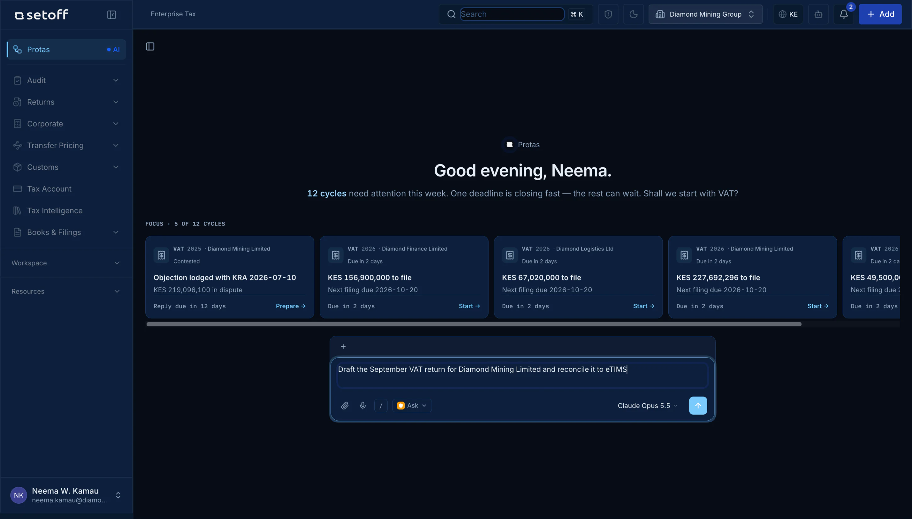Expand the Corporate menu
This screenshot has height=519, width=912.
point(66,124)
